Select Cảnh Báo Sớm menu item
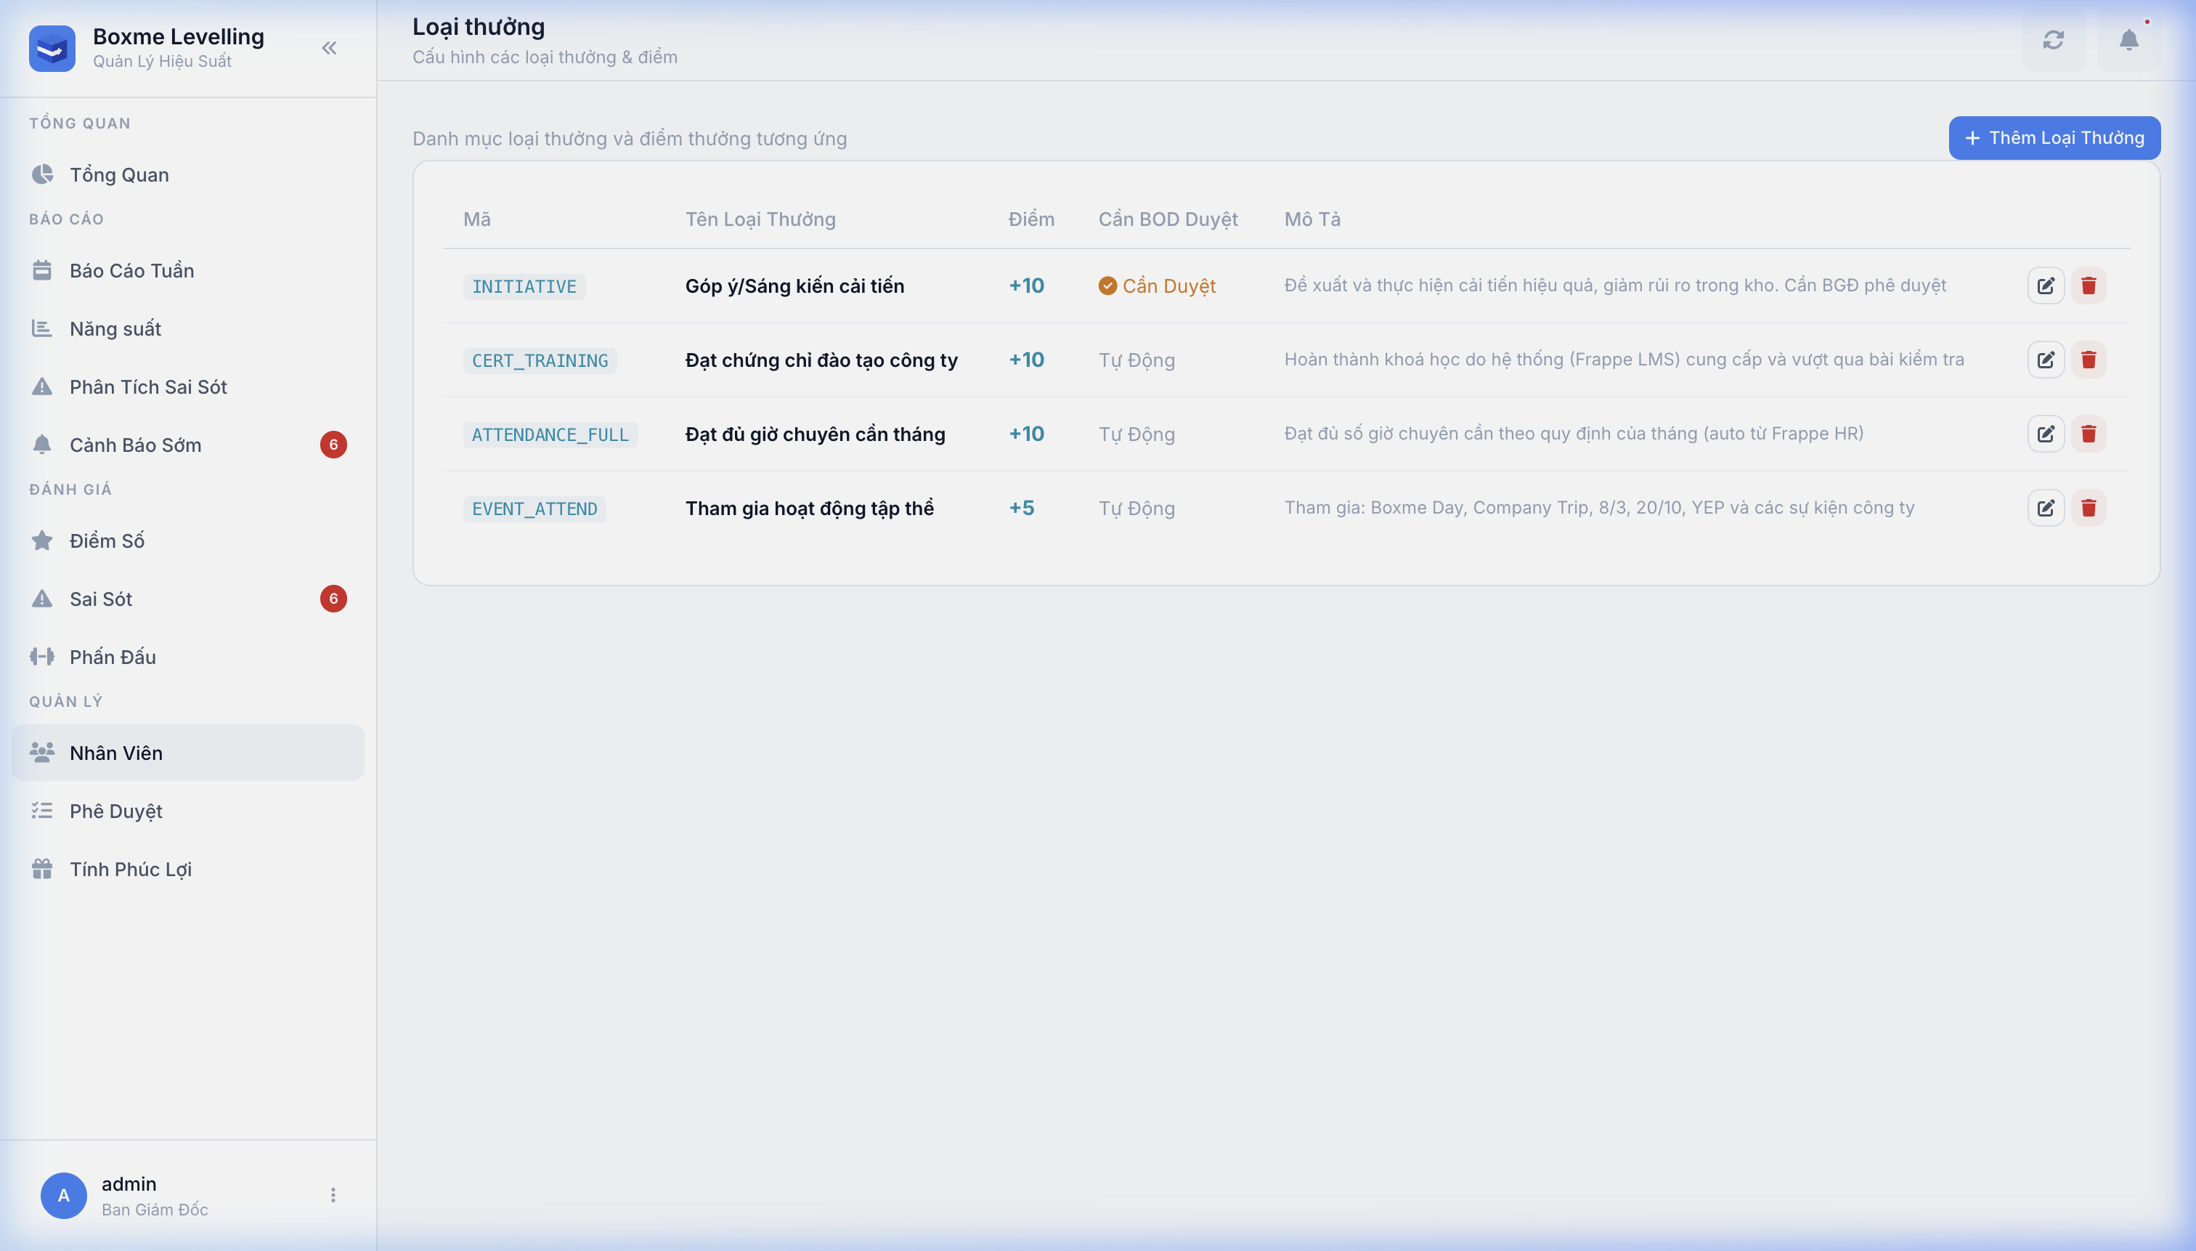2196x1251 pixels. (135, 445)
